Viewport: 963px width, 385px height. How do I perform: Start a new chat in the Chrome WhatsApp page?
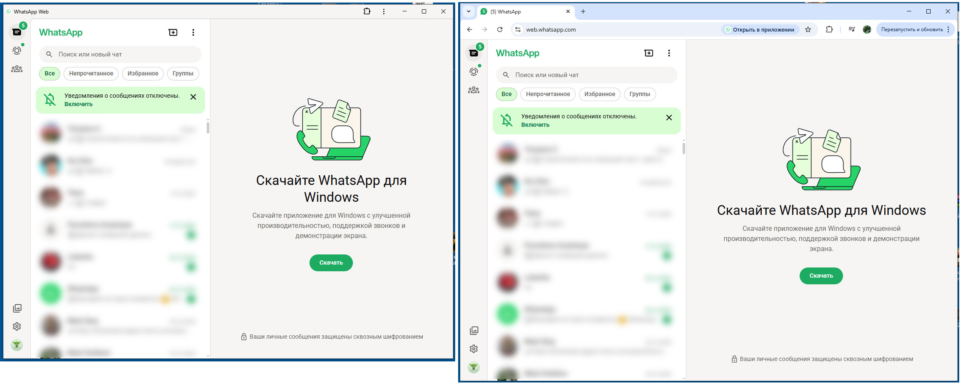(x=649, y=53)
